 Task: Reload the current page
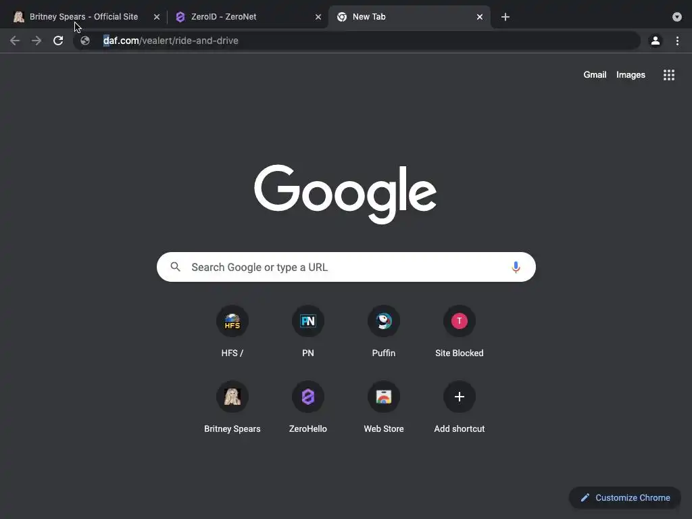click(58, 41)
